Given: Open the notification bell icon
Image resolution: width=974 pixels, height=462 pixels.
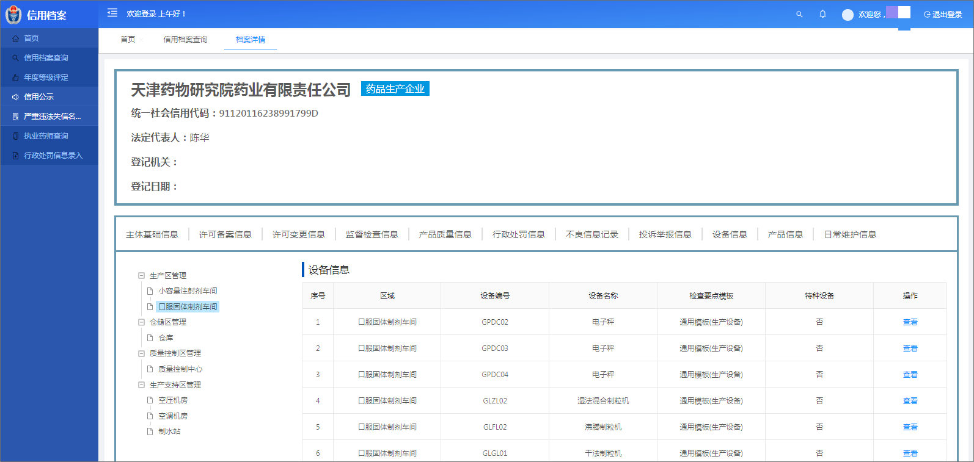Looking at the screenshot, I should pos(822,14).
